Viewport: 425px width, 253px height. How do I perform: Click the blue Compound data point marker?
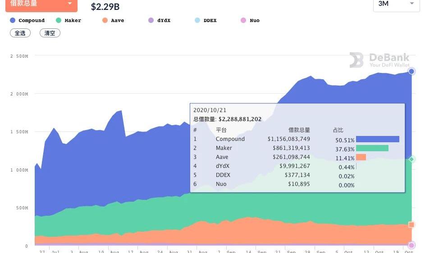pyautogui.click(x=411, y=71)
